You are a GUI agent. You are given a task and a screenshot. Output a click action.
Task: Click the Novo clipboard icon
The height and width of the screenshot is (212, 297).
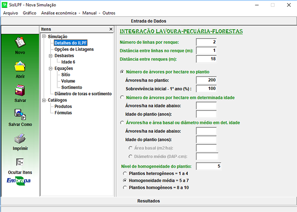pyautogui.click(x=20, y=43)
